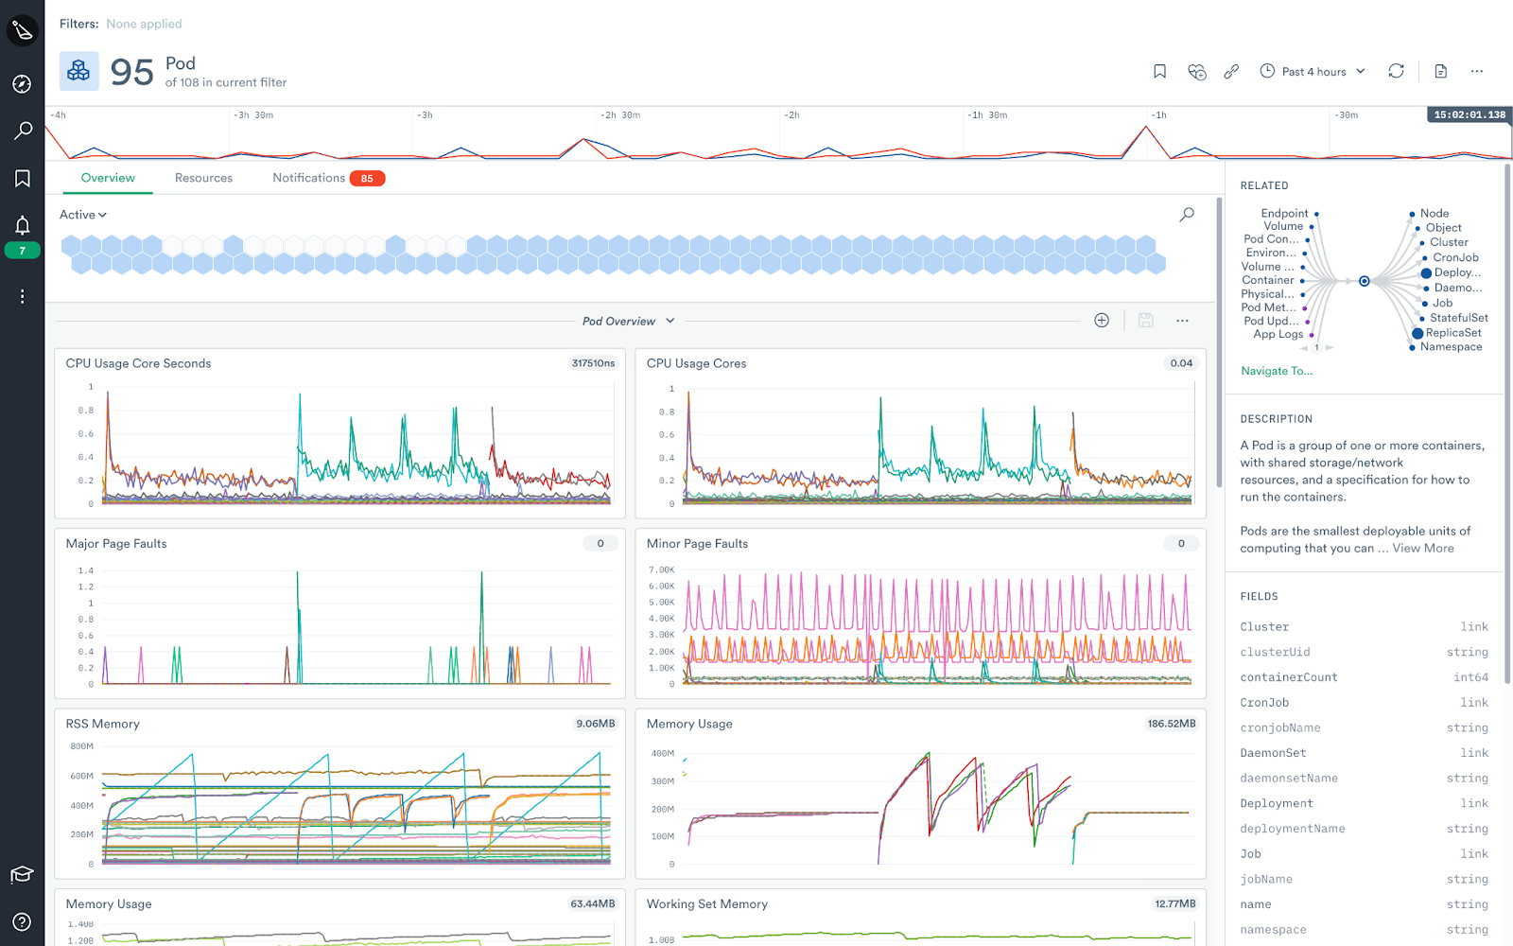1513x946 pixels.
Task: Click the clock icon beside Past 4 hours
Action: 1267,71
